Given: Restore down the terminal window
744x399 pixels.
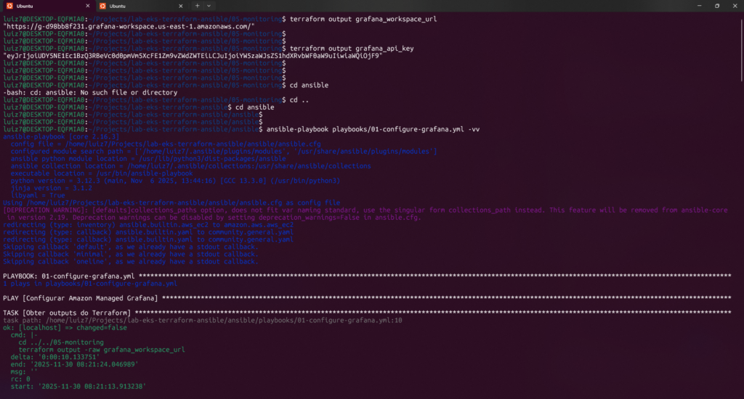Looking at the screenshot, I should (716, 6).
